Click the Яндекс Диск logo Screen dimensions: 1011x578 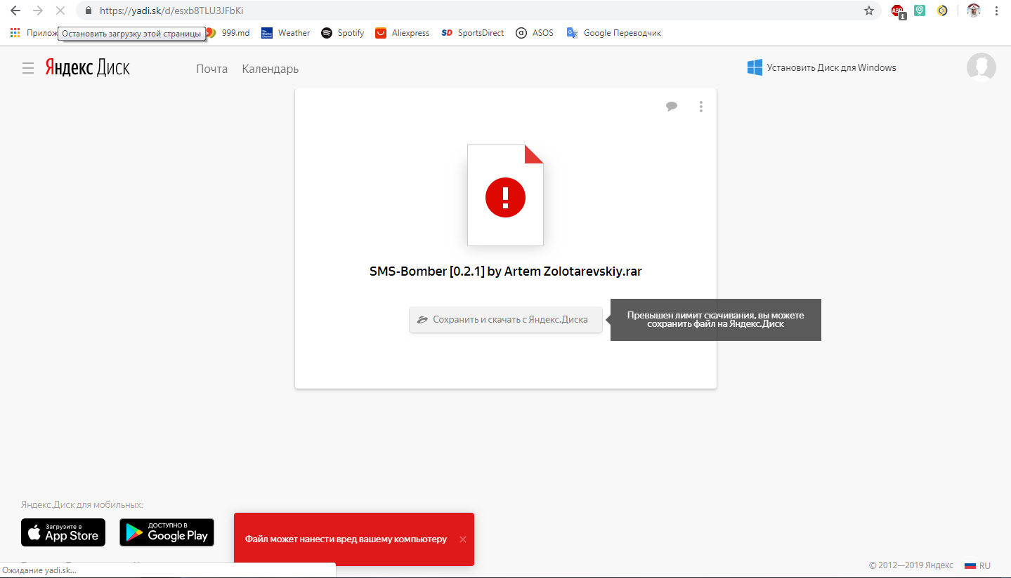point(88,67)
